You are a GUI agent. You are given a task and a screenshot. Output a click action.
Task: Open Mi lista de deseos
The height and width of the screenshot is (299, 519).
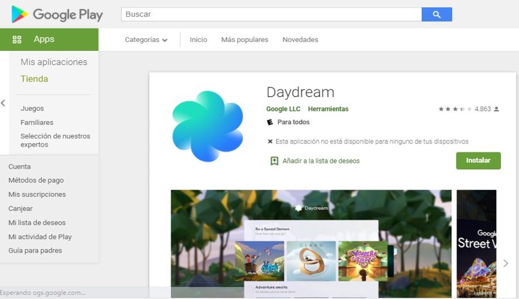37,222
